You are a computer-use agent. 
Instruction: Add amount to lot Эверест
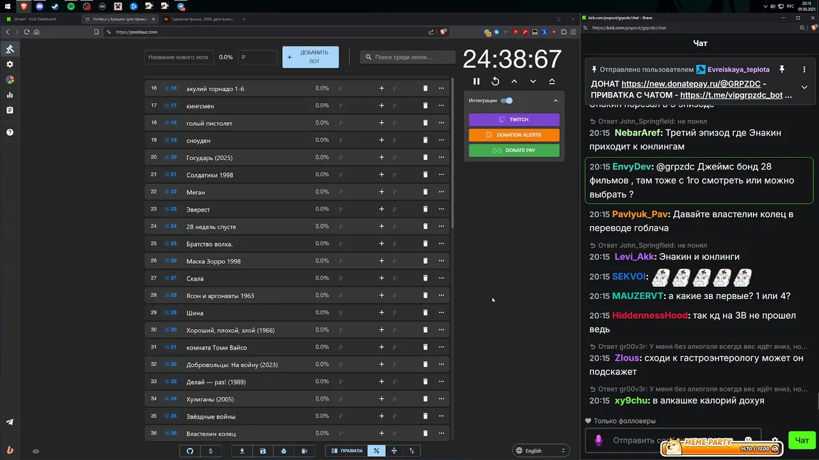pyautogui.click(x=381, y=209)
